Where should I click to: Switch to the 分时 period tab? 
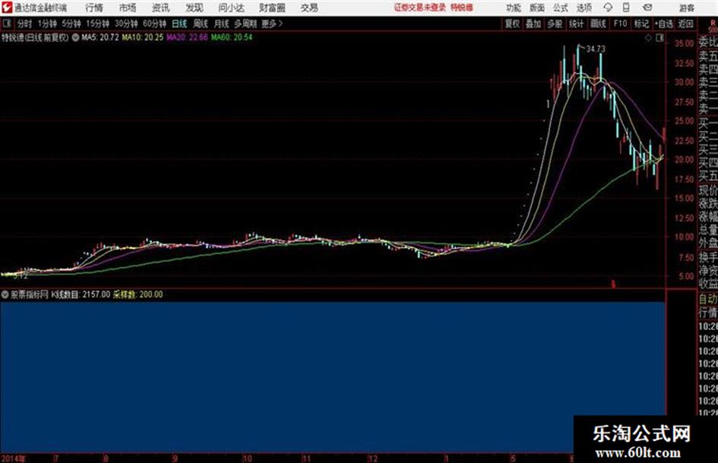click(24, 24)
